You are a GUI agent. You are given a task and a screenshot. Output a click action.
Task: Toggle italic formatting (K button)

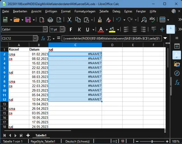[79, 29]
